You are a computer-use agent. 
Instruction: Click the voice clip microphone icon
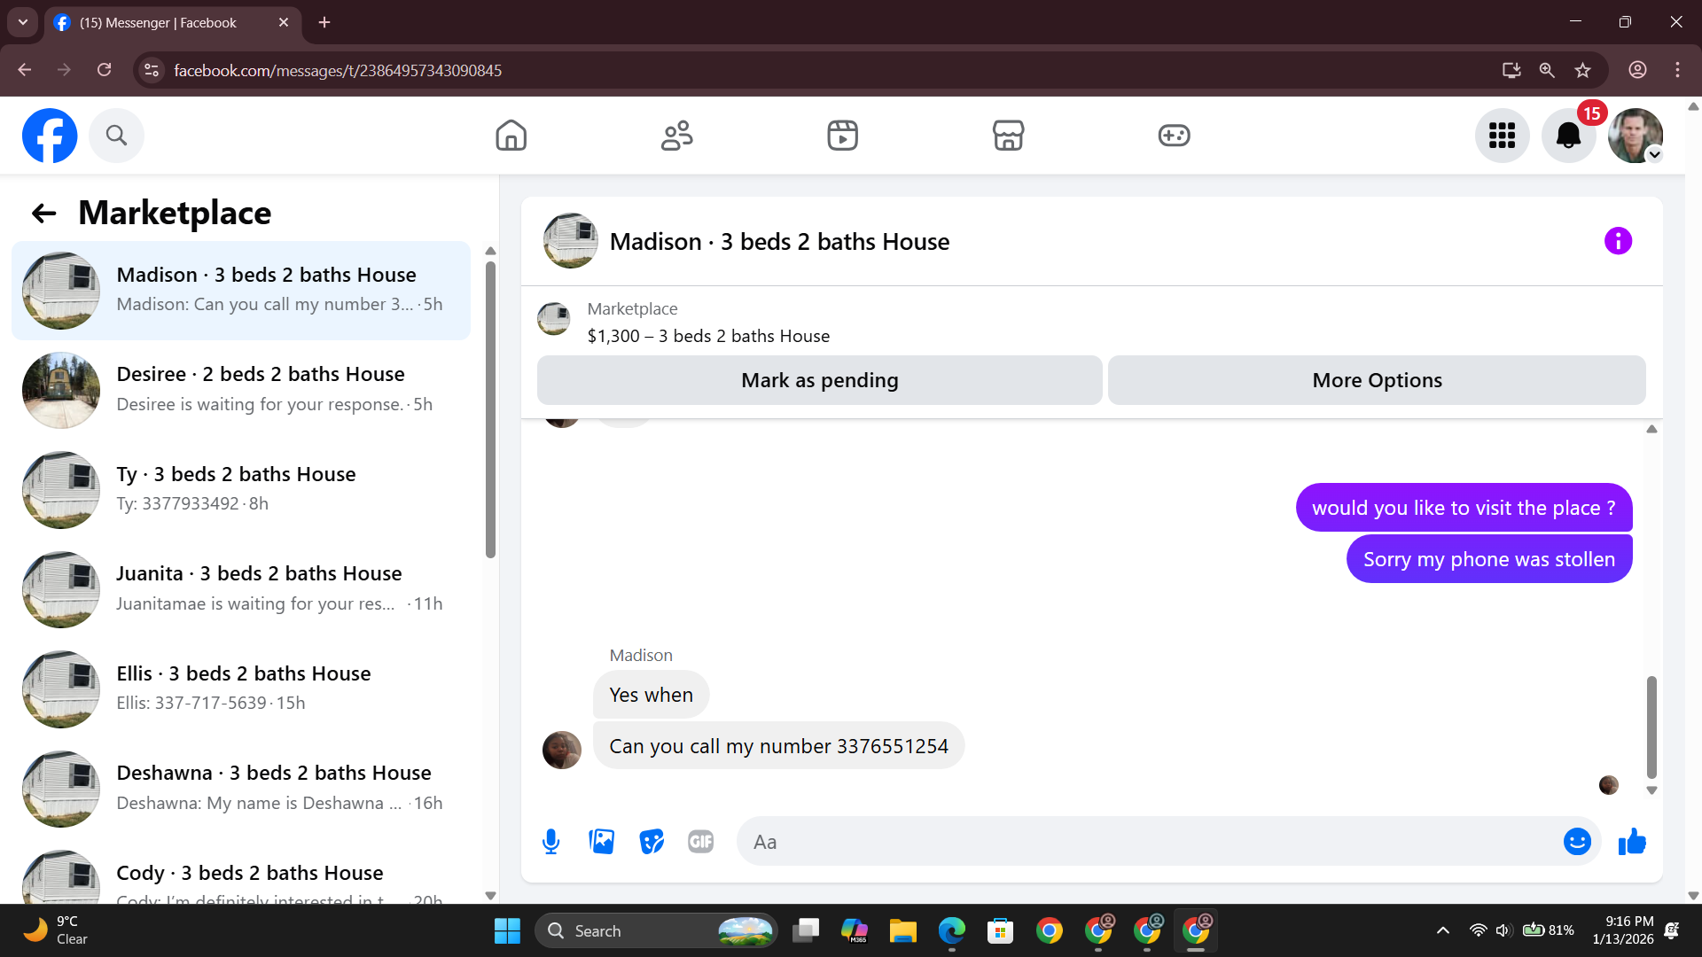[x=550, y=842]
